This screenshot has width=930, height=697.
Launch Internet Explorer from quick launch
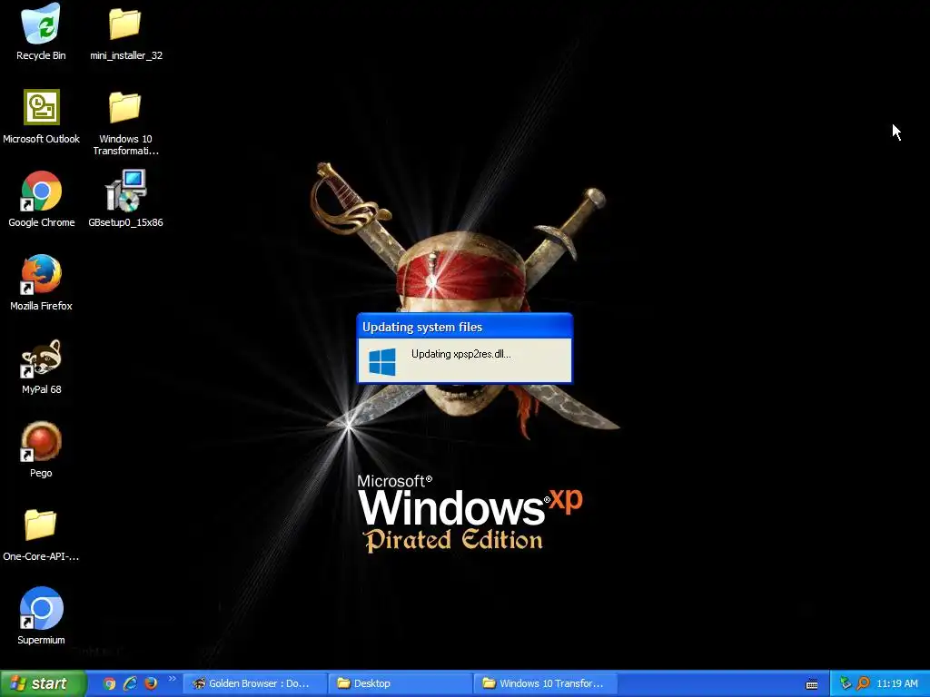tap(130, 683)
